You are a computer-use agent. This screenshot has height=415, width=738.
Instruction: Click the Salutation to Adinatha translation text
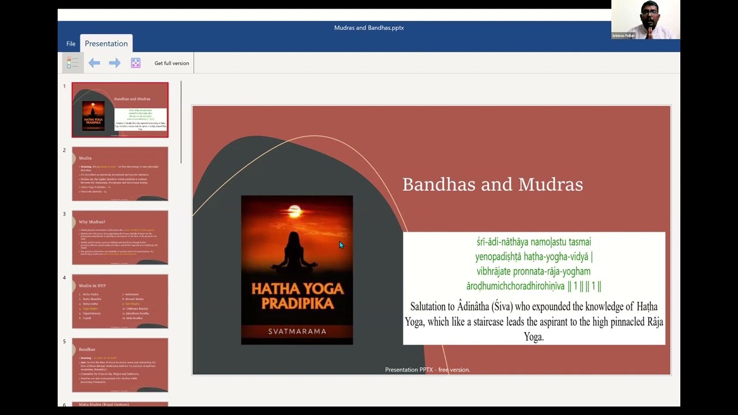tap(534, 322)
